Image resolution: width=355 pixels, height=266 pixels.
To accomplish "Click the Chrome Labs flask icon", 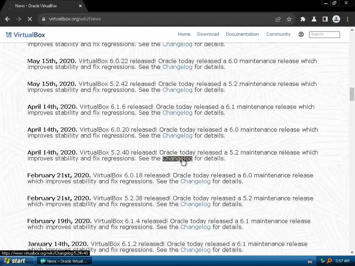I will coord(314,19).
